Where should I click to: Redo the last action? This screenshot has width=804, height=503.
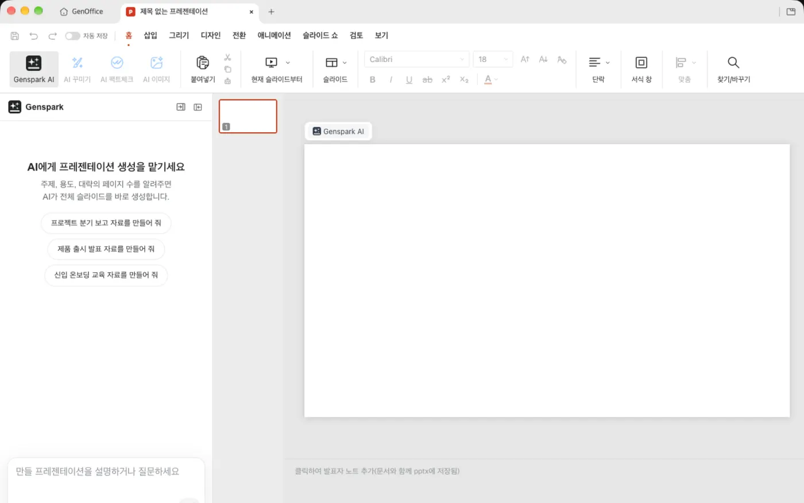pyautogui.click(x=52, y=36)
